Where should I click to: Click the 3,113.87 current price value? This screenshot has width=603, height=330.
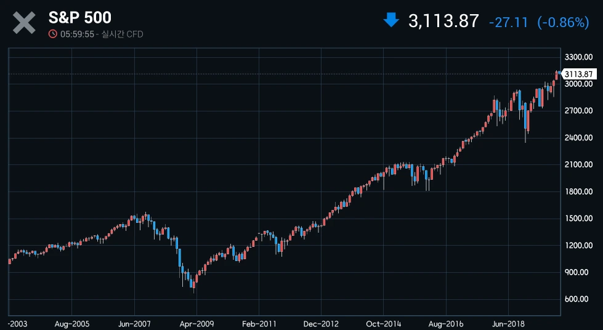coord(443,21)
